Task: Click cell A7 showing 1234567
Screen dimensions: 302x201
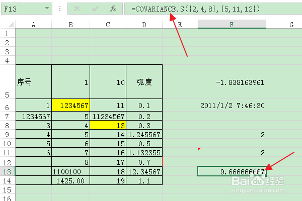Action: (34, 116)
